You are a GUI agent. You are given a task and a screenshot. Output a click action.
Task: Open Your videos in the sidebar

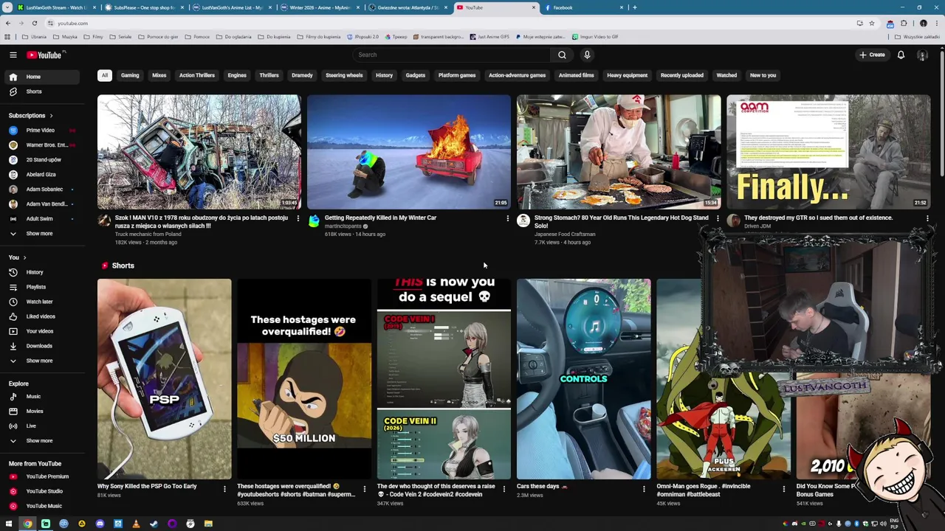pos(42,331)
